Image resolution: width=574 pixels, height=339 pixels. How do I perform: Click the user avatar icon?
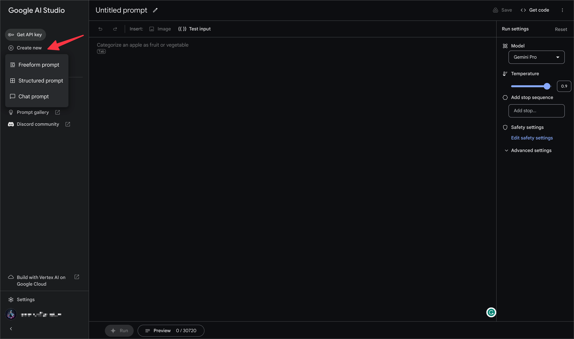11,314
